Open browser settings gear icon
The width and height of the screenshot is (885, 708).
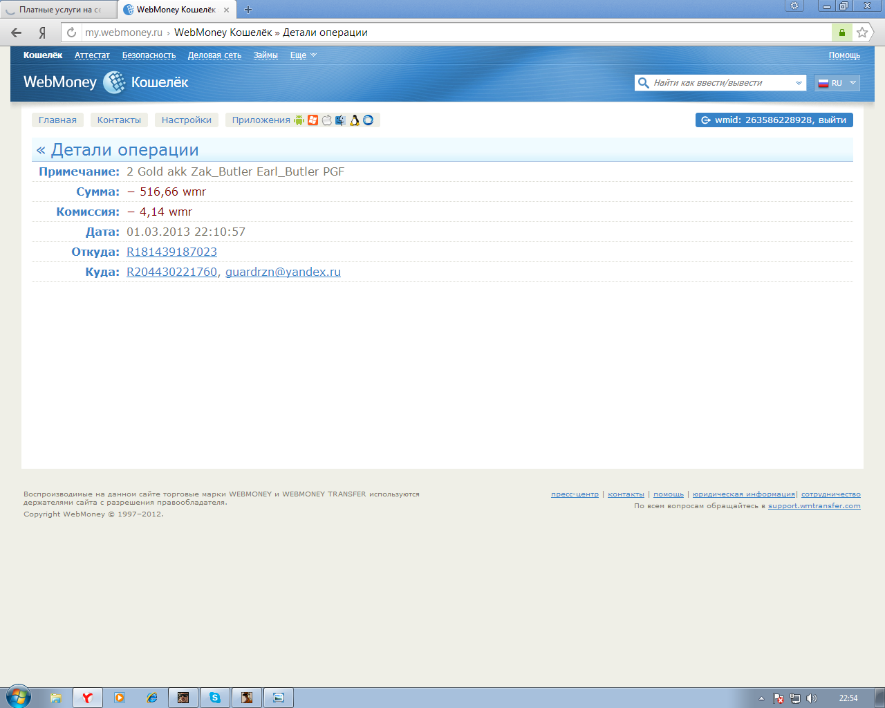[794, 6]
